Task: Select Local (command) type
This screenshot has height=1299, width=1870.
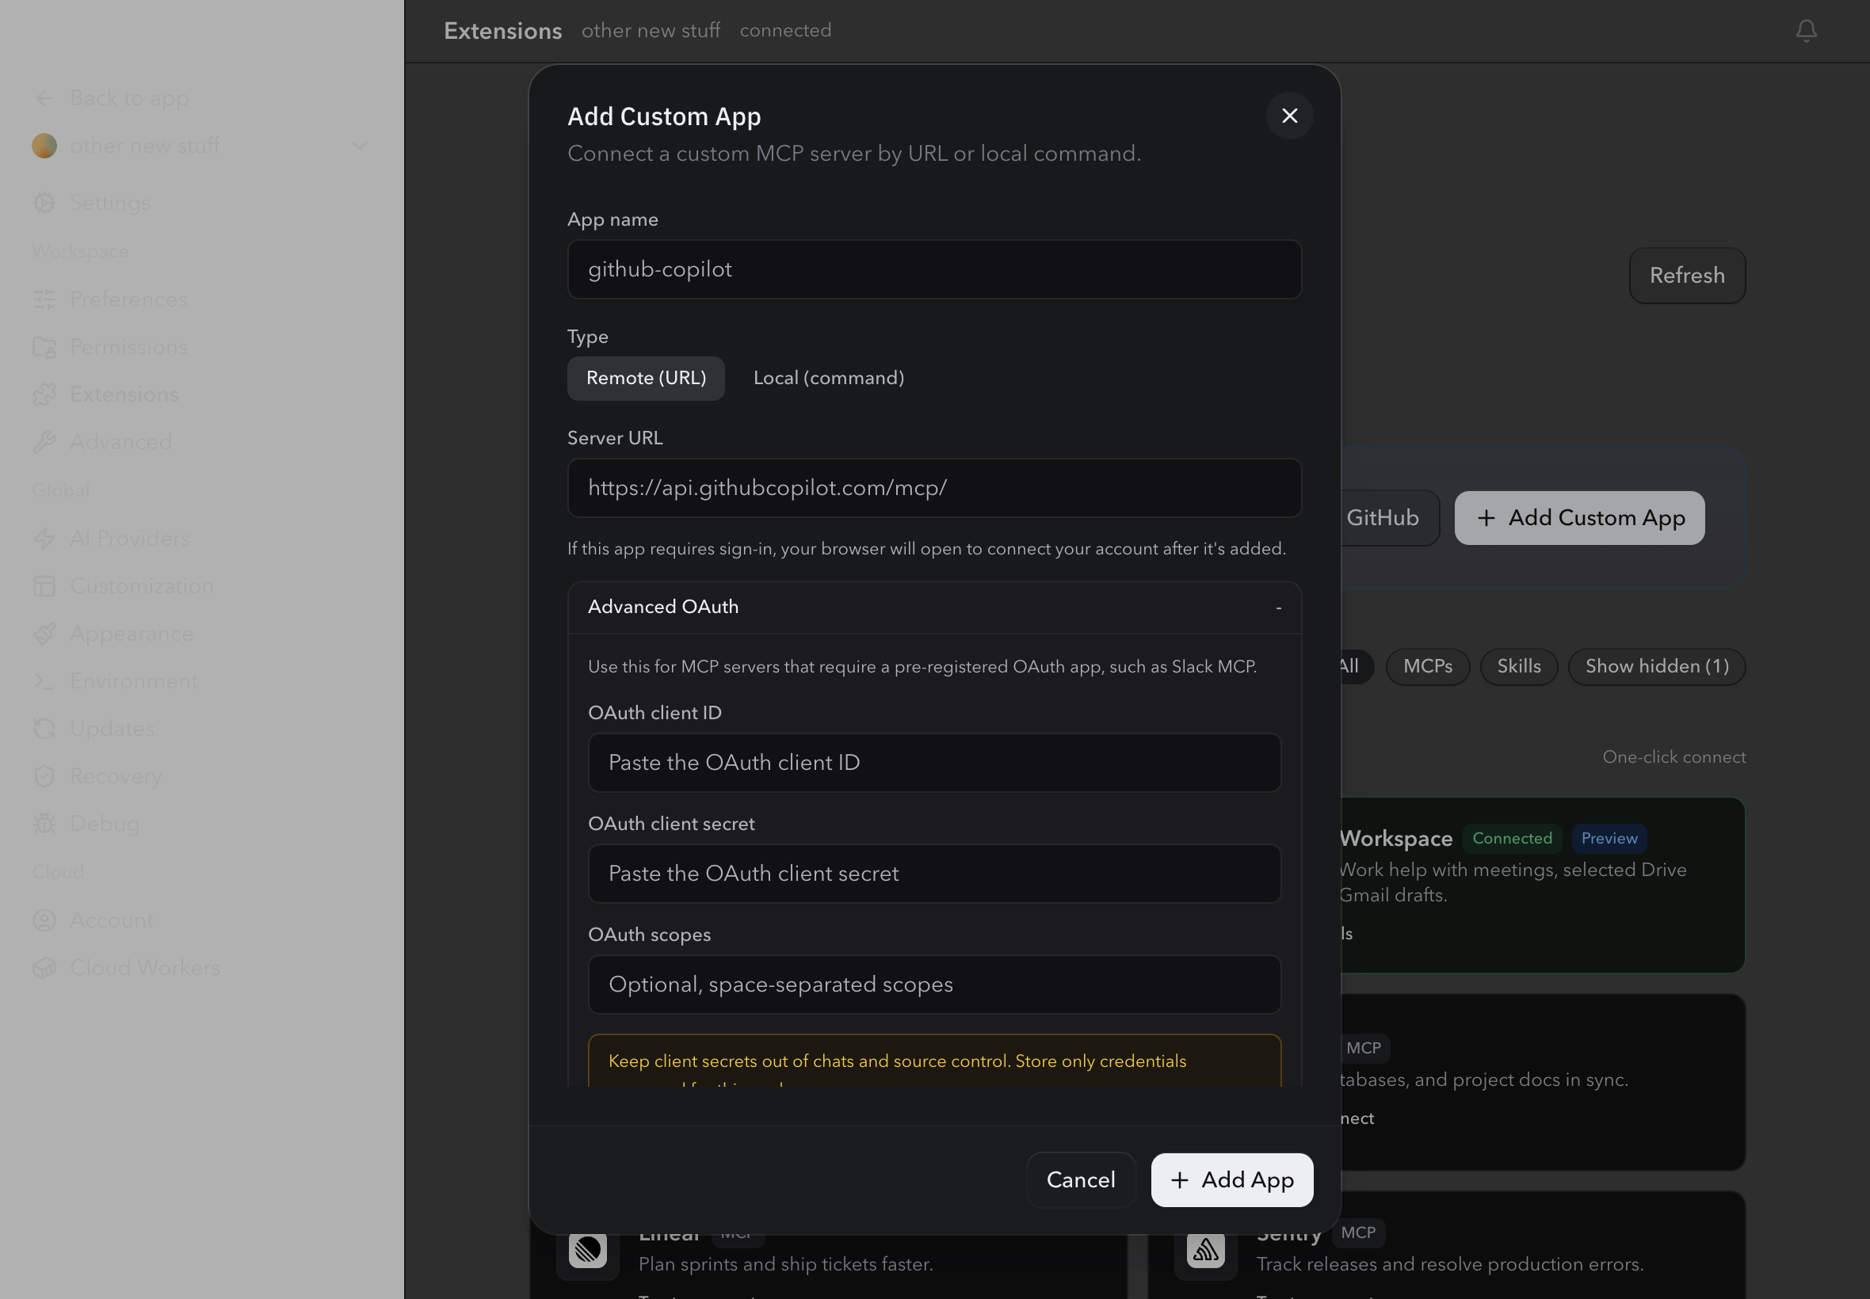Action: [828, 379]
